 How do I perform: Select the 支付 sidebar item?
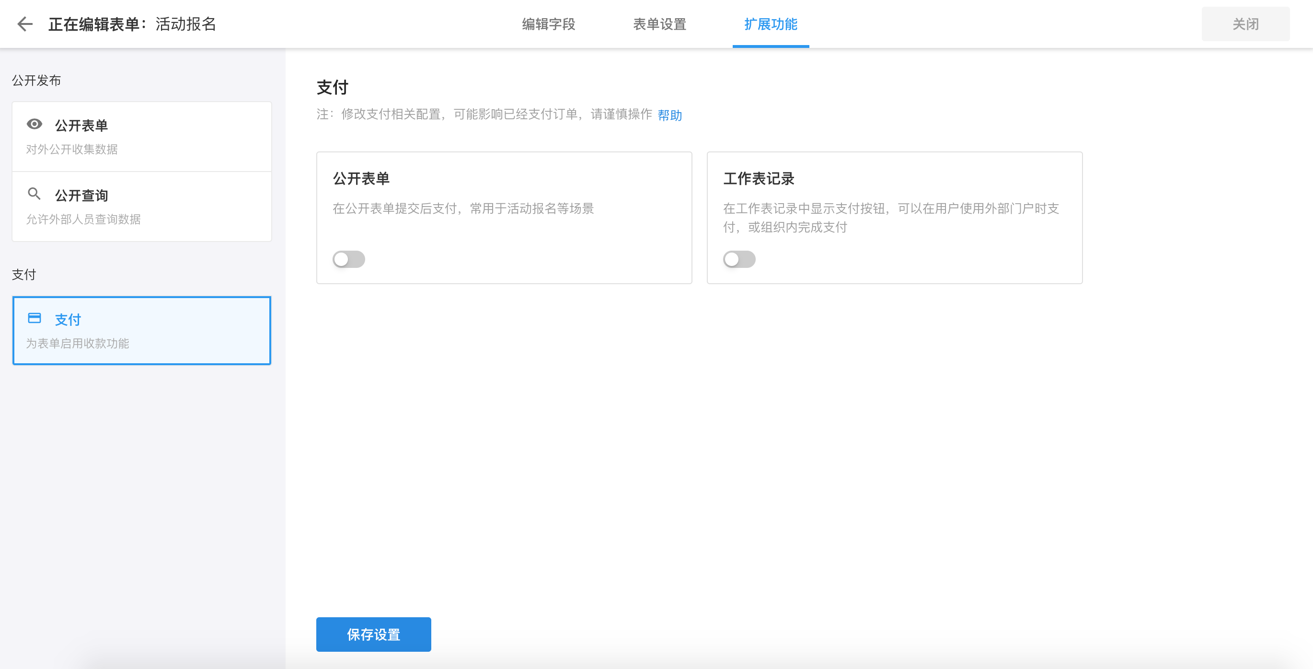142,330
